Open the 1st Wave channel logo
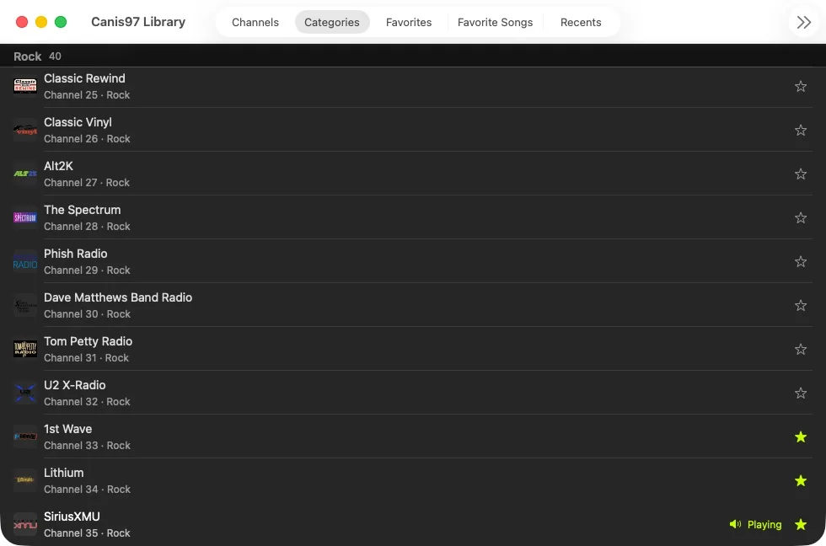Viewport: 826px width, 546px height. tap(24, 436)
